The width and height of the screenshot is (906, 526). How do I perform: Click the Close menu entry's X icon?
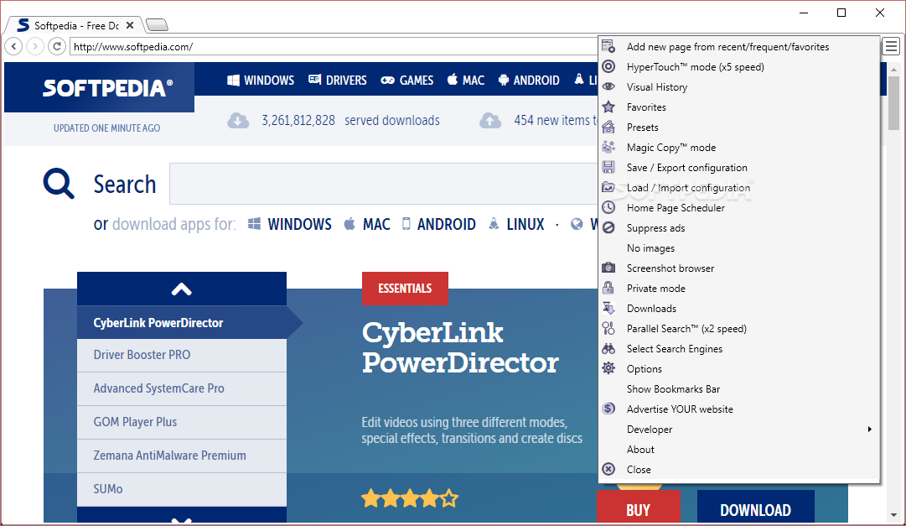coord(608,469)
